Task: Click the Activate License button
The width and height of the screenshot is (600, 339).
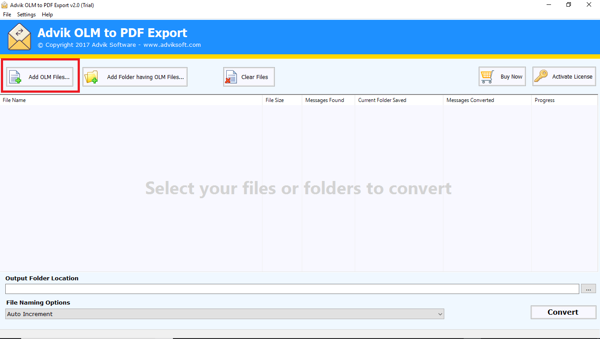Action: [564, 76]
